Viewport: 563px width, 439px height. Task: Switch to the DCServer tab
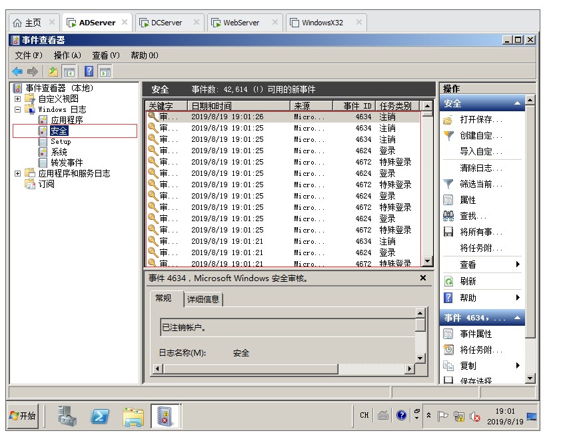click(x=167, y=23)
